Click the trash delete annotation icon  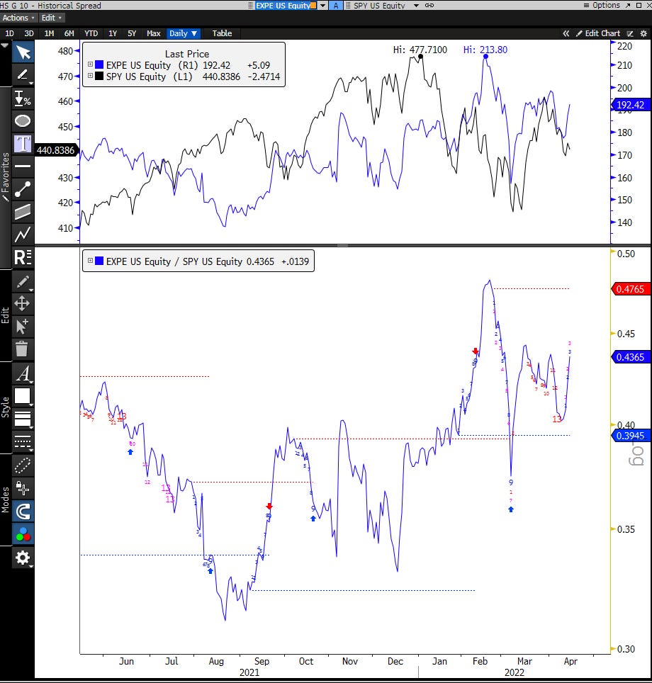[x=23, y=349]
